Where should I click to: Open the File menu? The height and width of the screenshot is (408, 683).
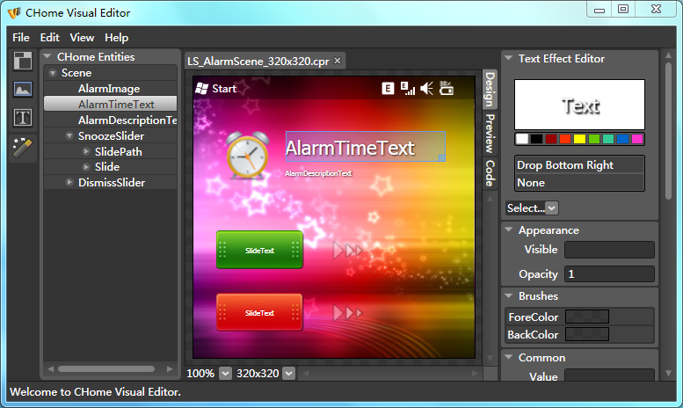[x=21, y=38]
